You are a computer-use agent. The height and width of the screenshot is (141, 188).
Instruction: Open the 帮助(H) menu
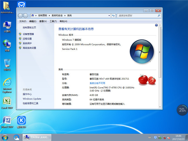63,21
